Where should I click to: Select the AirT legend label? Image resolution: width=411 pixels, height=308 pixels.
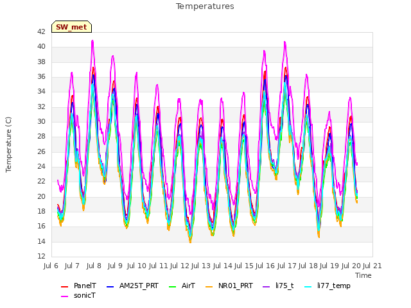click(x=188, y=286)
